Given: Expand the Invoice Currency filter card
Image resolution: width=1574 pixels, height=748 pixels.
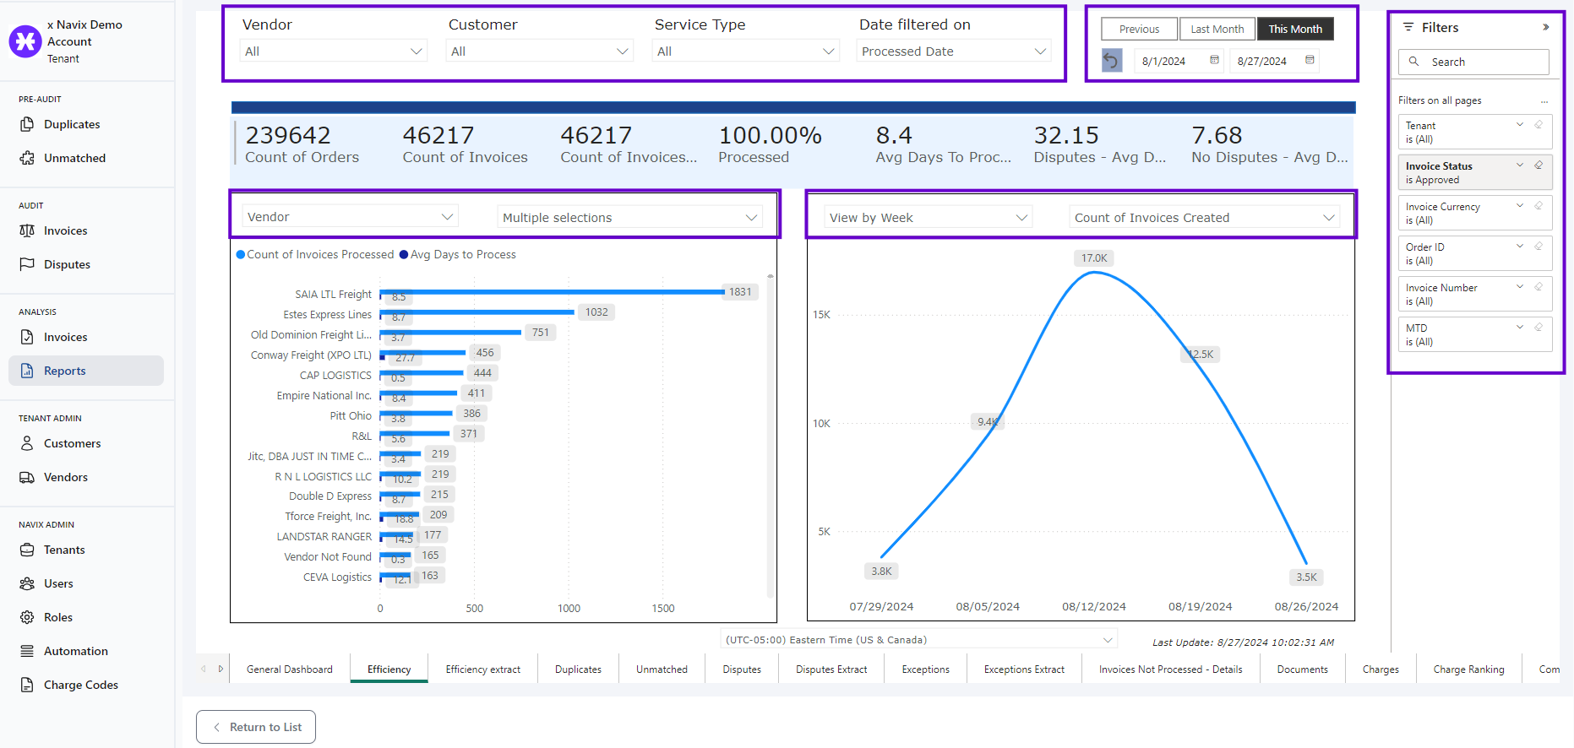Looking at the screenshot, I should coord(1520,206).
